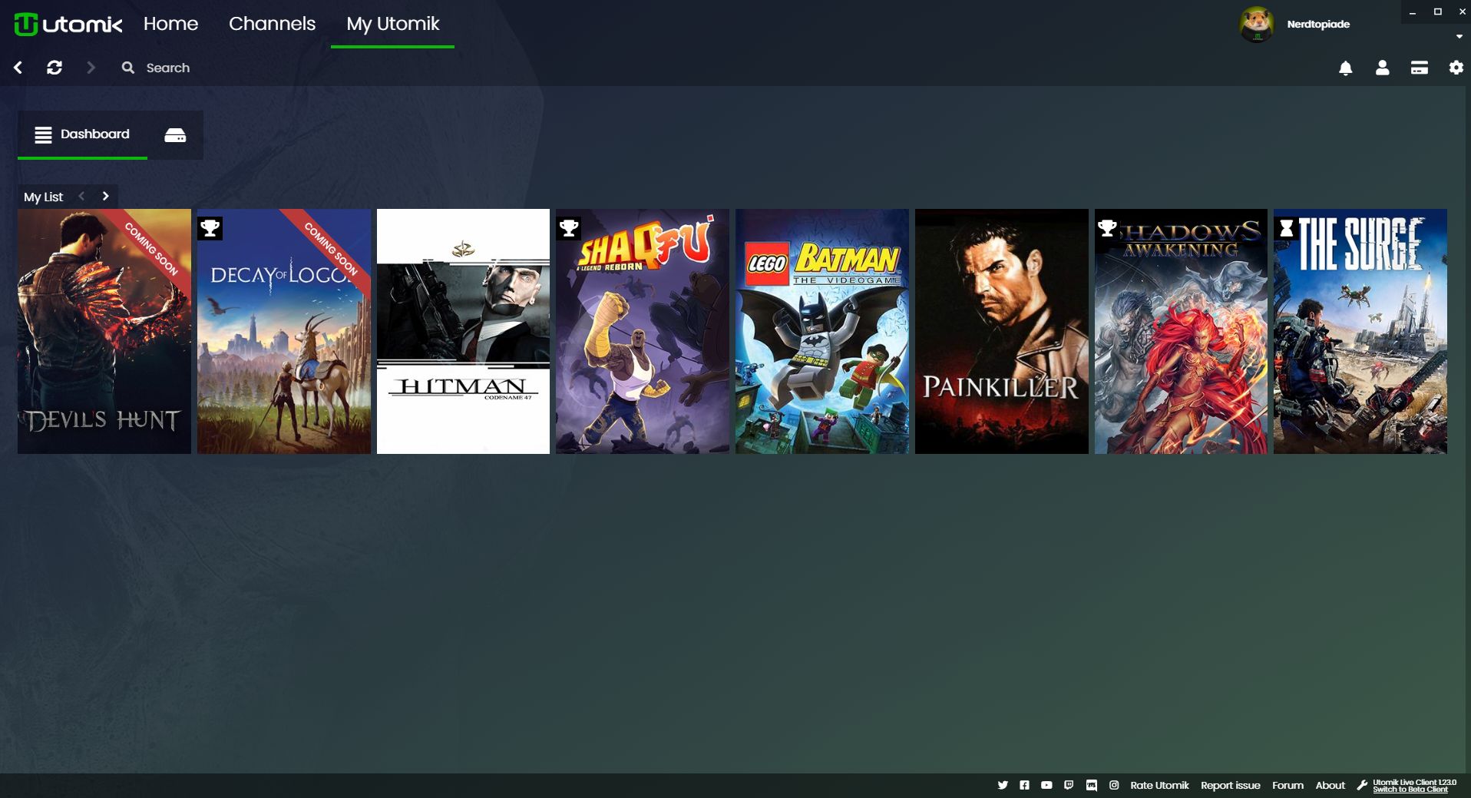Focus the Search input field
1471x798 pixels.
click(168, 68)
